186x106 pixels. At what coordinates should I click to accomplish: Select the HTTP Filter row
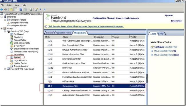[95, 68]
